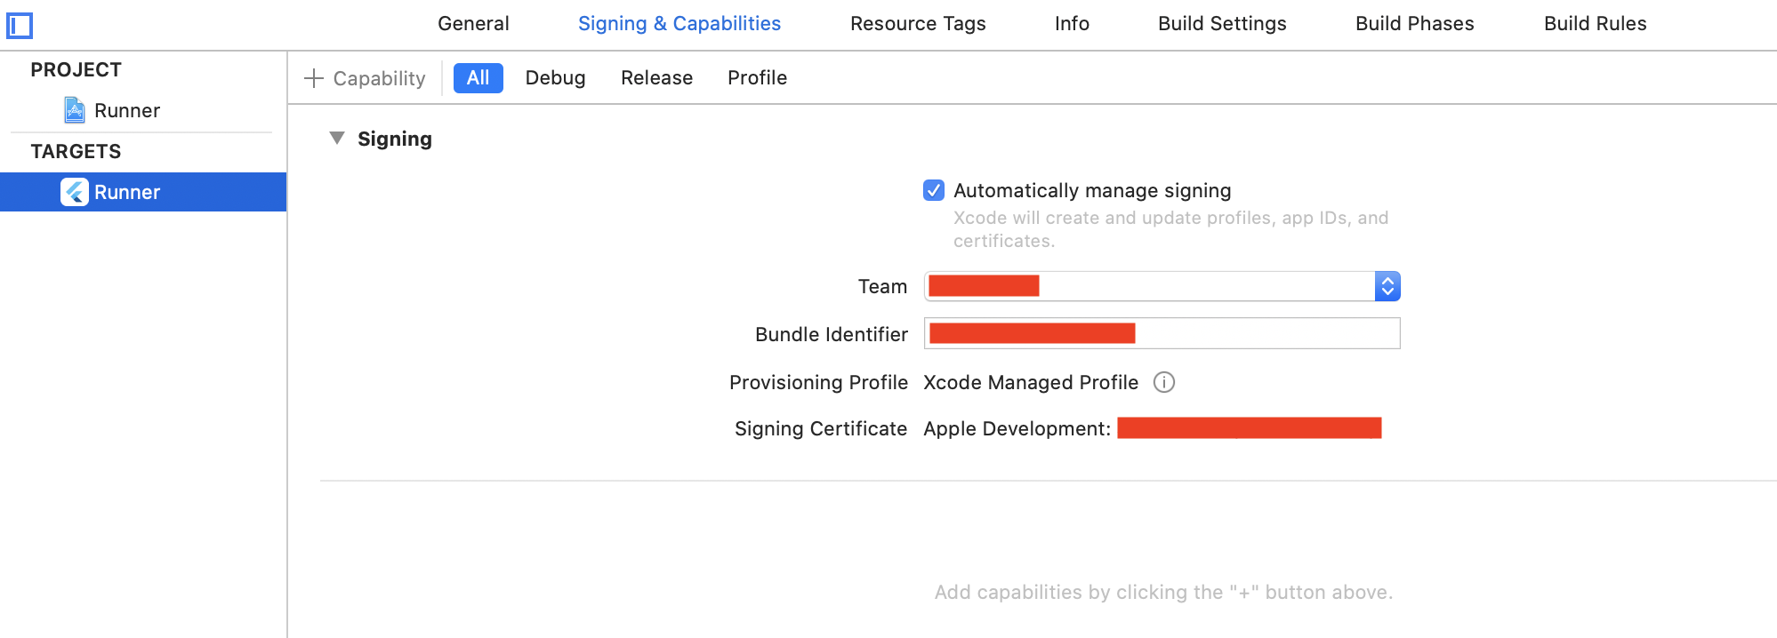
Task: Open the Team dropdown menu
Action: [1387, 286]
